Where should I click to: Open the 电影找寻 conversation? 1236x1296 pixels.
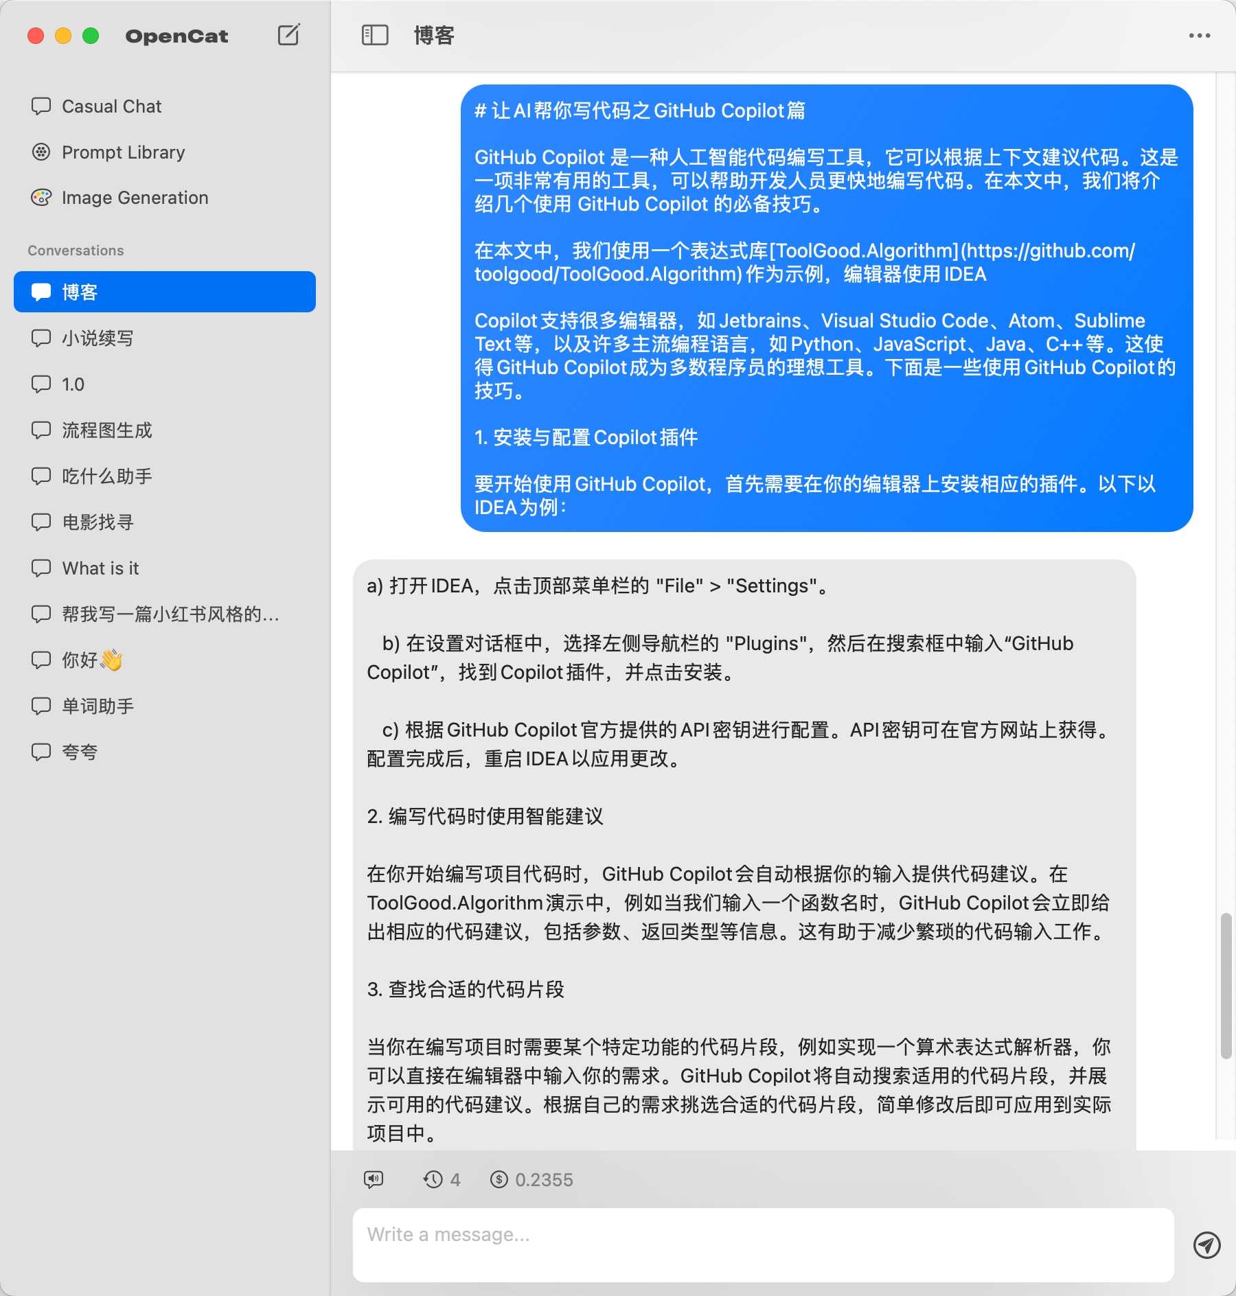[165, 522]
